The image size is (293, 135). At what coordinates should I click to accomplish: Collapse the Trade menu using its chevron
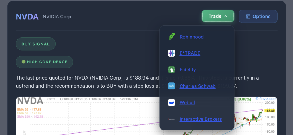coord(226,17)
